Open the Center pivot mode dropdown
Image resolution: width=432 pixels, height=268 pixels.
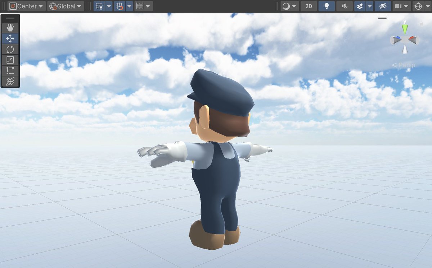coord(27,6)
